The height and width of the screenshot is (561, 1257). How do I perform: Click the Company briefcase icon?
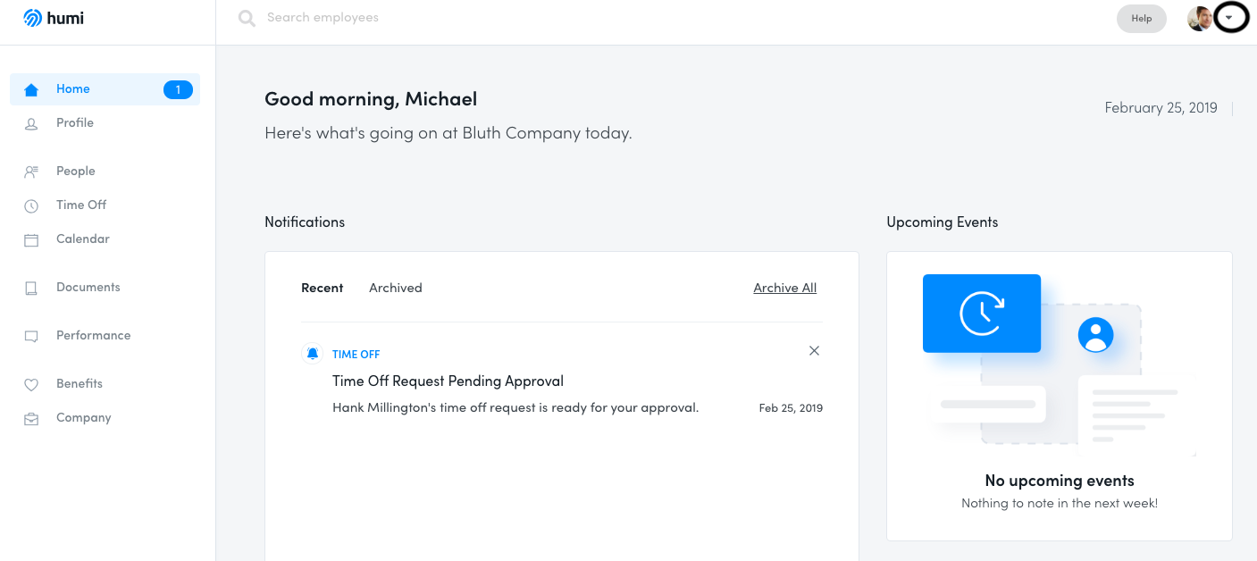coord(31,418)
